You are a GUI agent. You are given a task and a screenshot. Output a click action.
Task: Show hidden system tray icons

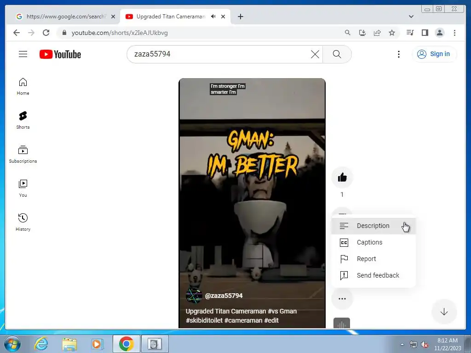(x=402, y=345)
